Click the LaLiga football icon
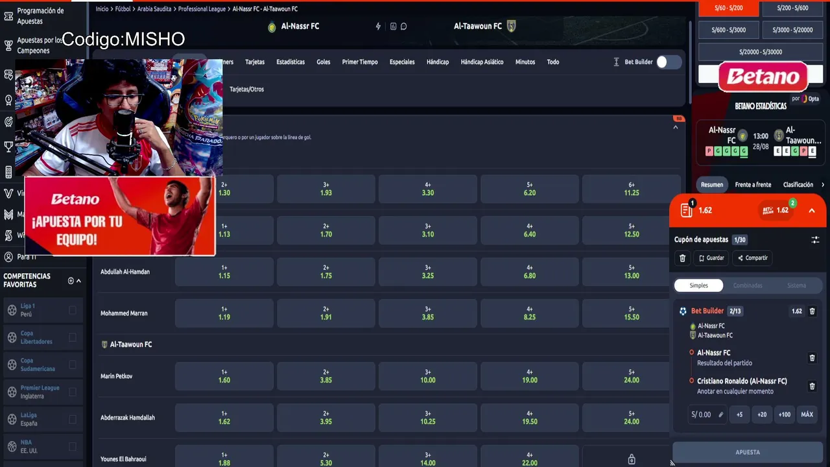This screenshot has width=830, height=467. pos(12,419)
